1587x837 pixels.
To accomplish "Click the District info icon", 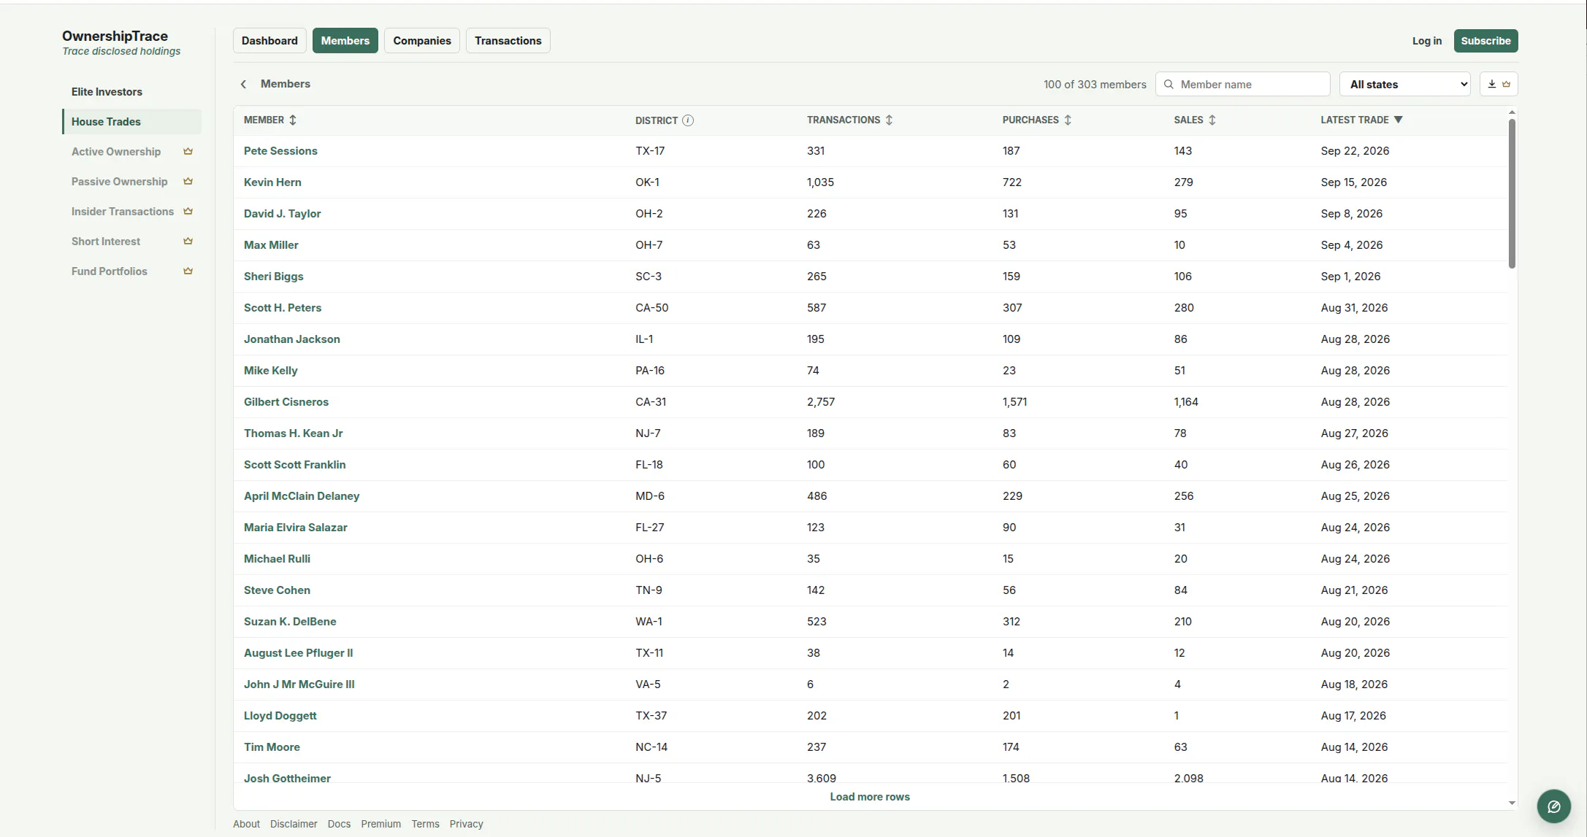I will point(687,120).
